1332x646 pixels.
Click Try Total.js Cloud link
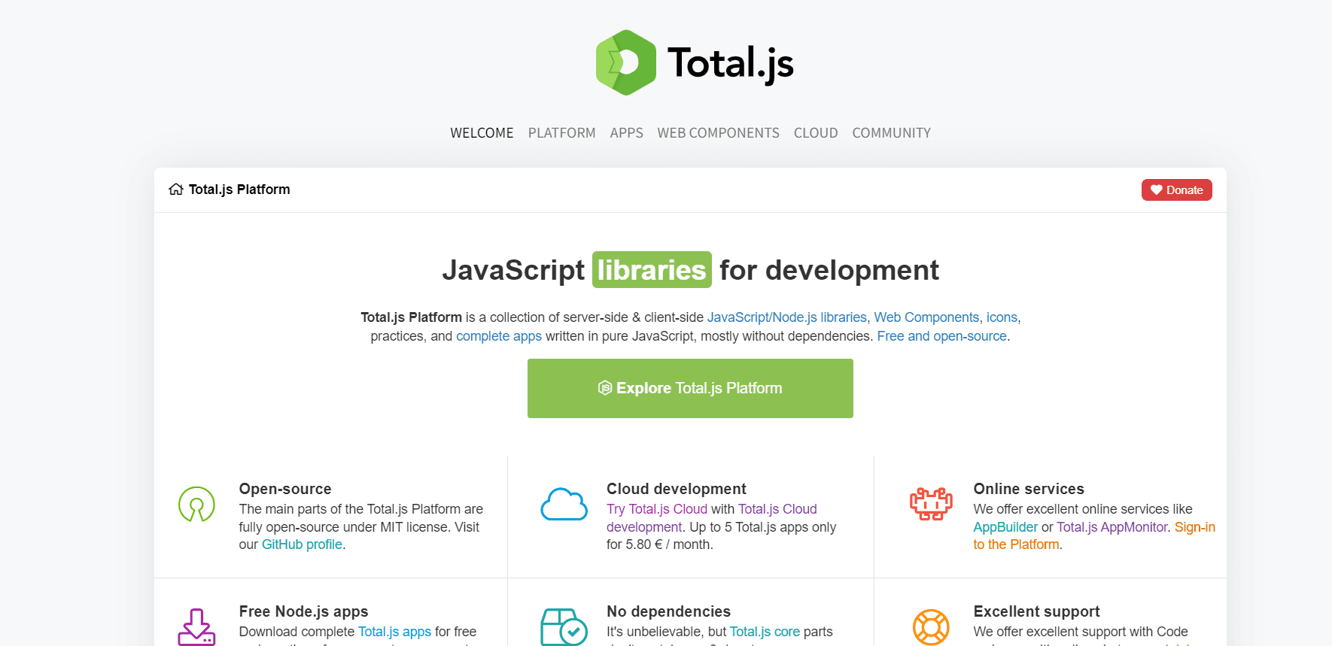click(x=657, y=509)
